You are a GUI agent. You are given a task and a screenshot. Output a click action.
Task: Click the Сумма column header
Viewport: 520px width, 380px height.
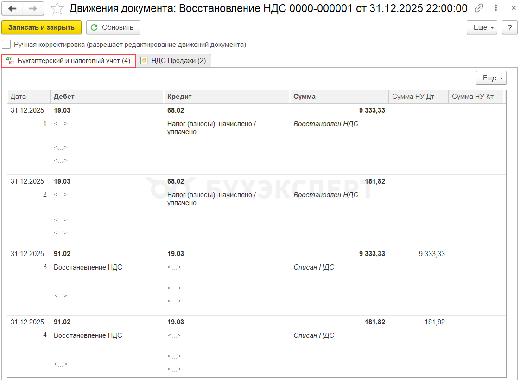point(339,97)
